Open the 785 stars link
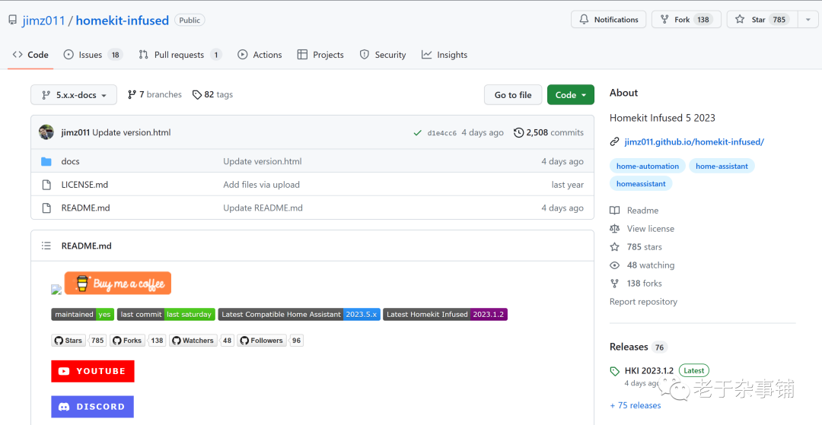The height and width of the screenshot is (425, 822). click(636, 247)
